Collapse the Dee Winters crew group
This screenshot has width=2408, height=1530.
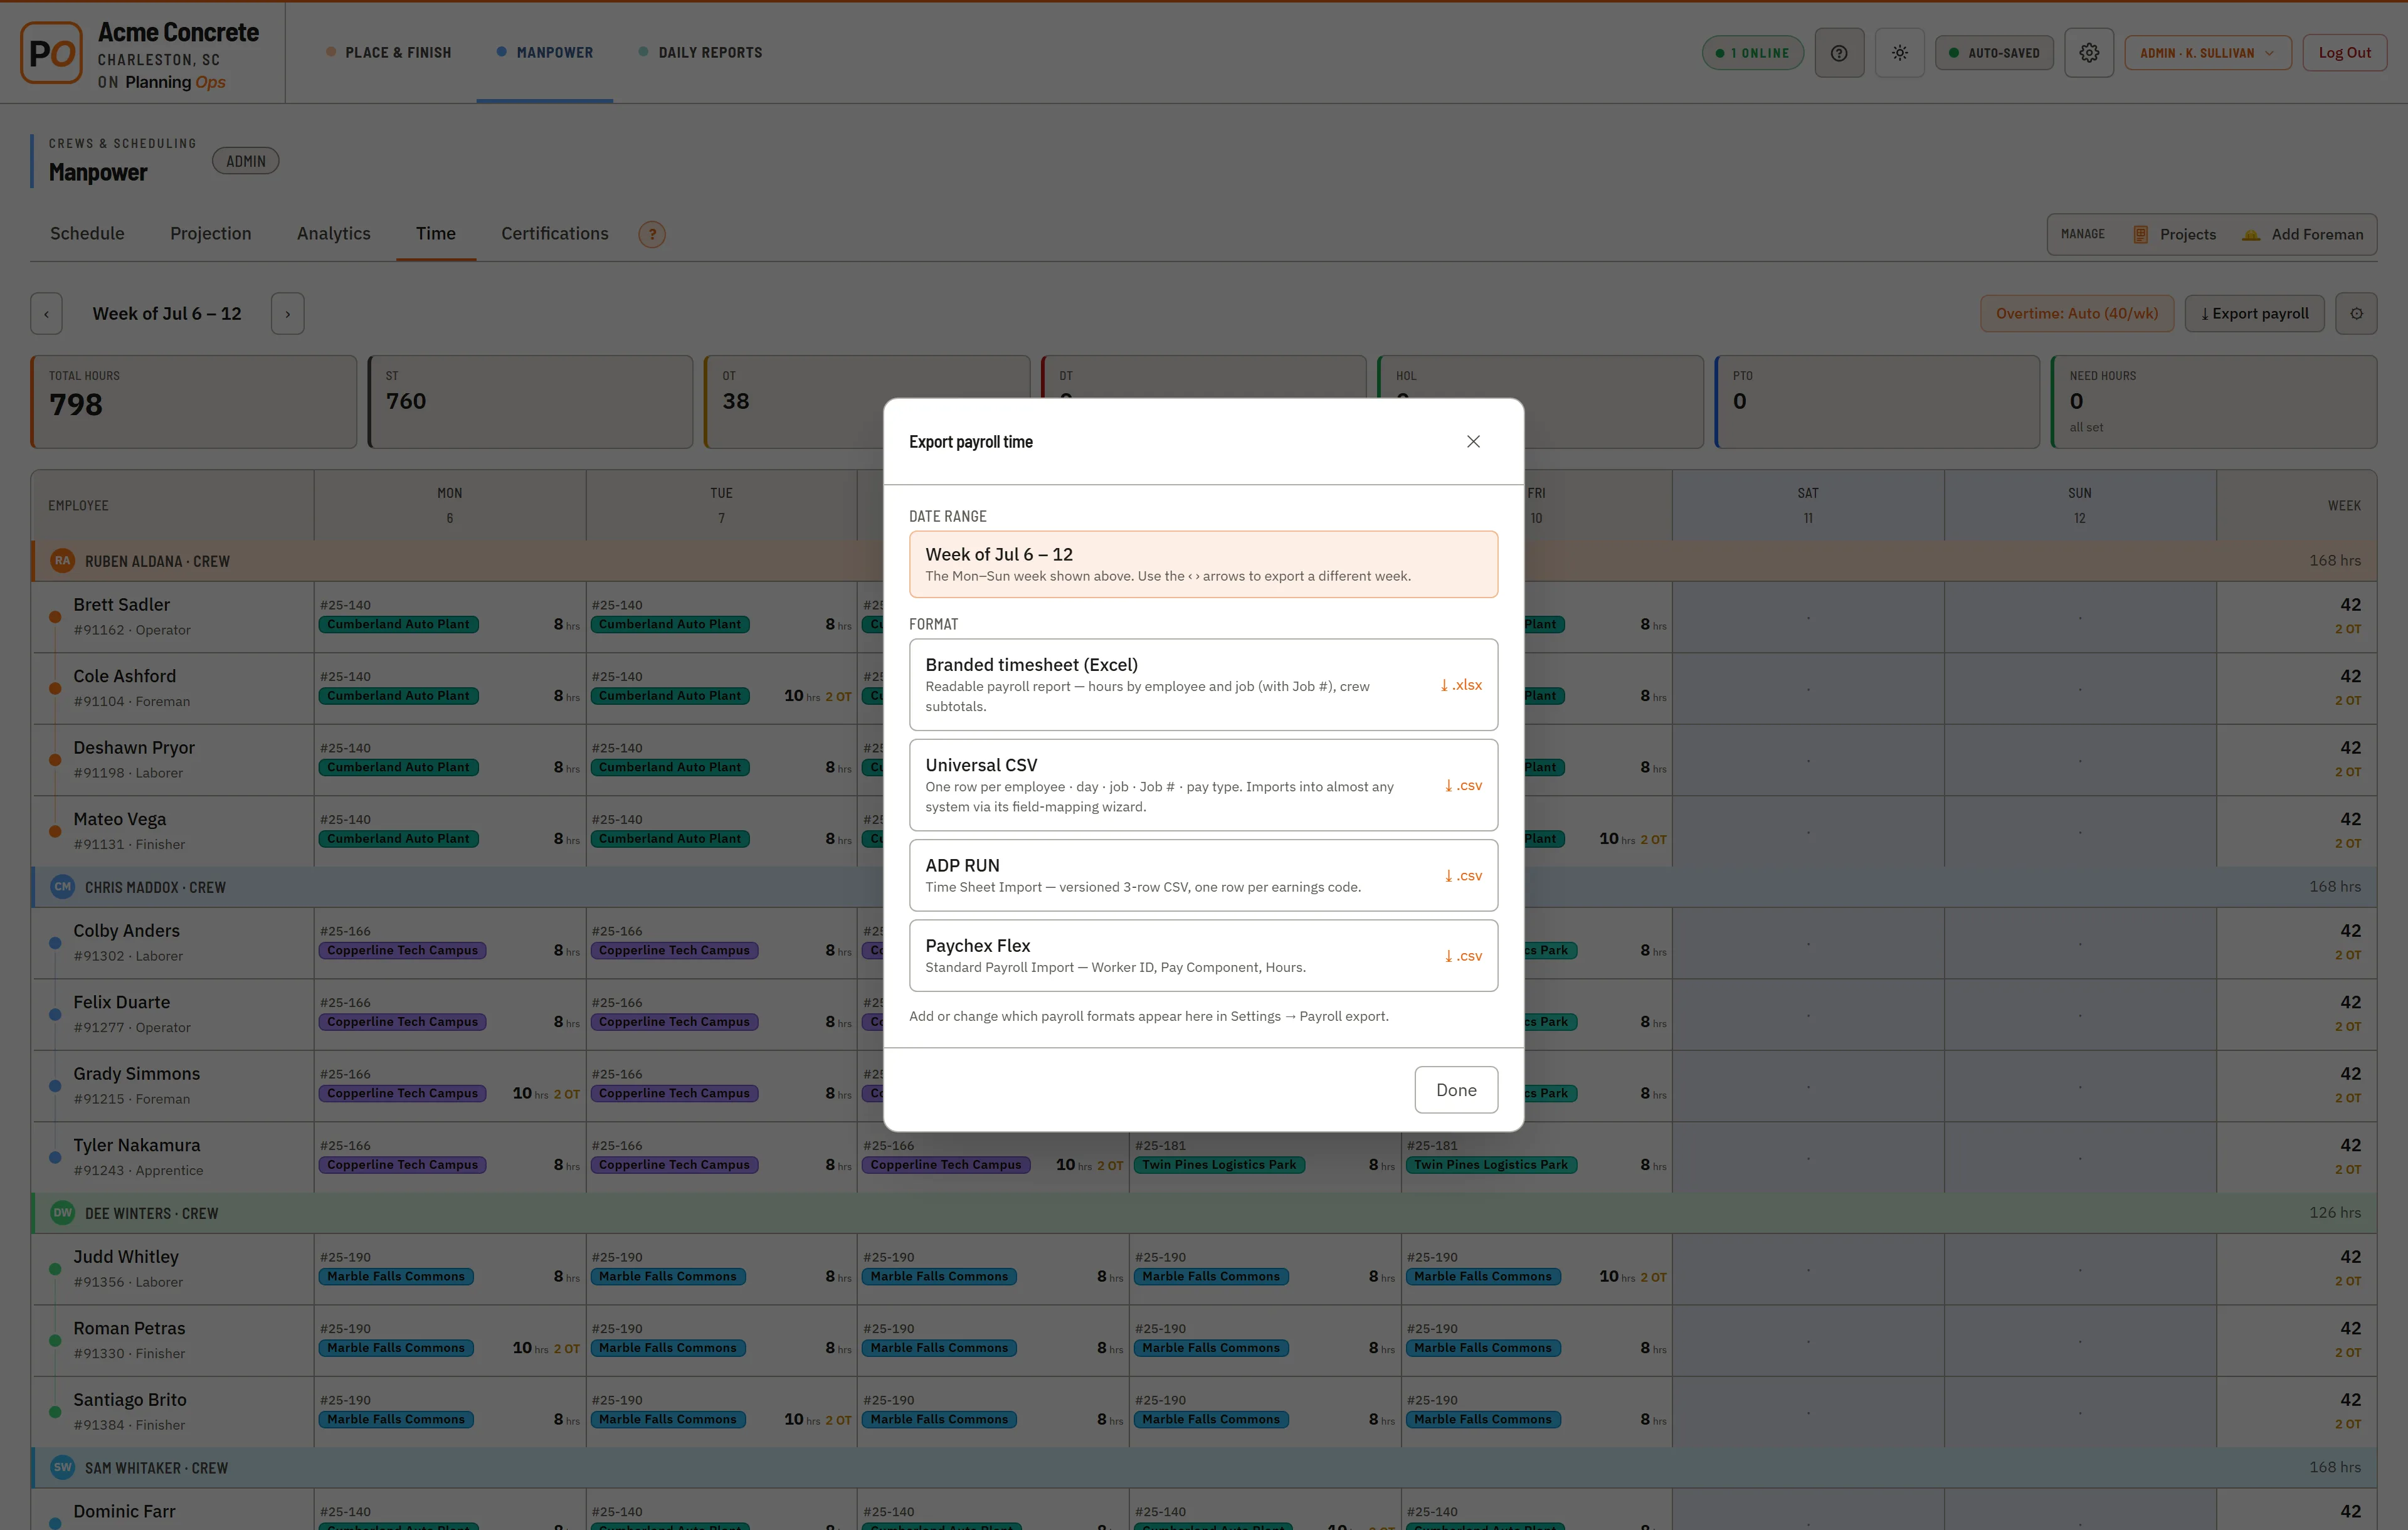point(1203,1213)
